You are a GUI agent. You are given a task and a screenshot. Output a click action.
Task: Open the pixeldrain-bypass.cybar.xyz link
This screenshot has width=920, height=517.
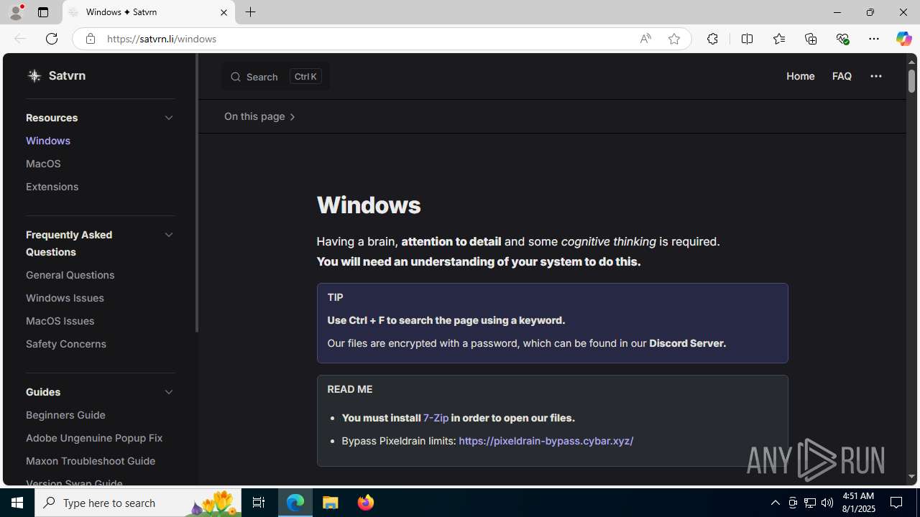pos(546,441)
